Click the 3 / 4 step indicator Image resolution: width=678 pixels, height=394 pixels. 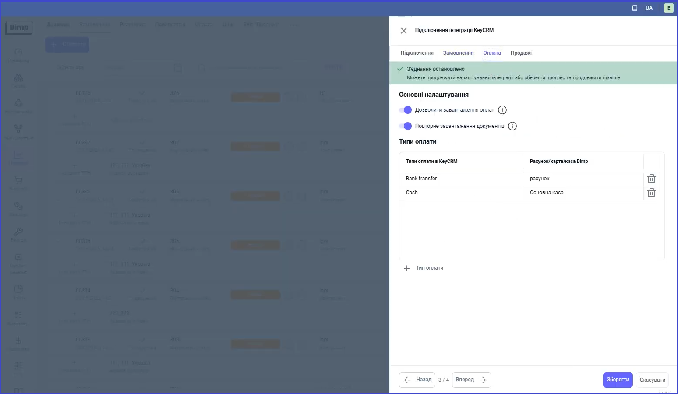[444, 380]
